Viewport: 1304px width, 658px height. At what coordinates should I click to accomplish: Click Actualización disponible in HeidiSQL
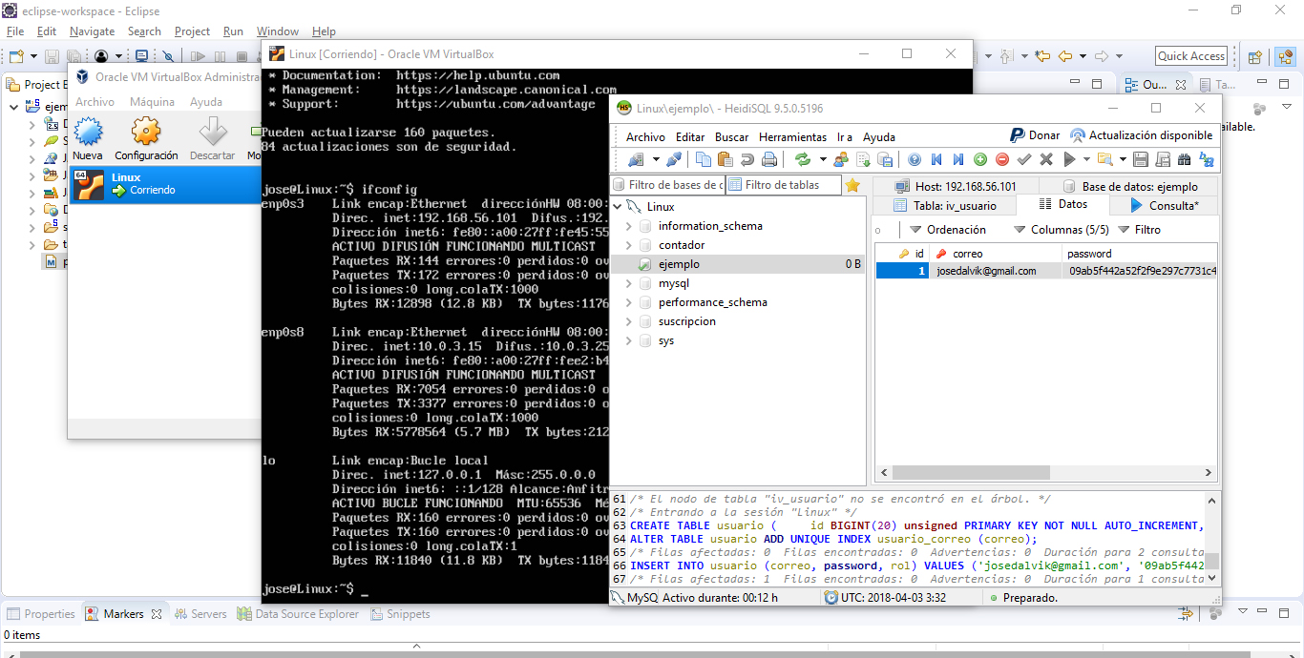pos(1142,135)
